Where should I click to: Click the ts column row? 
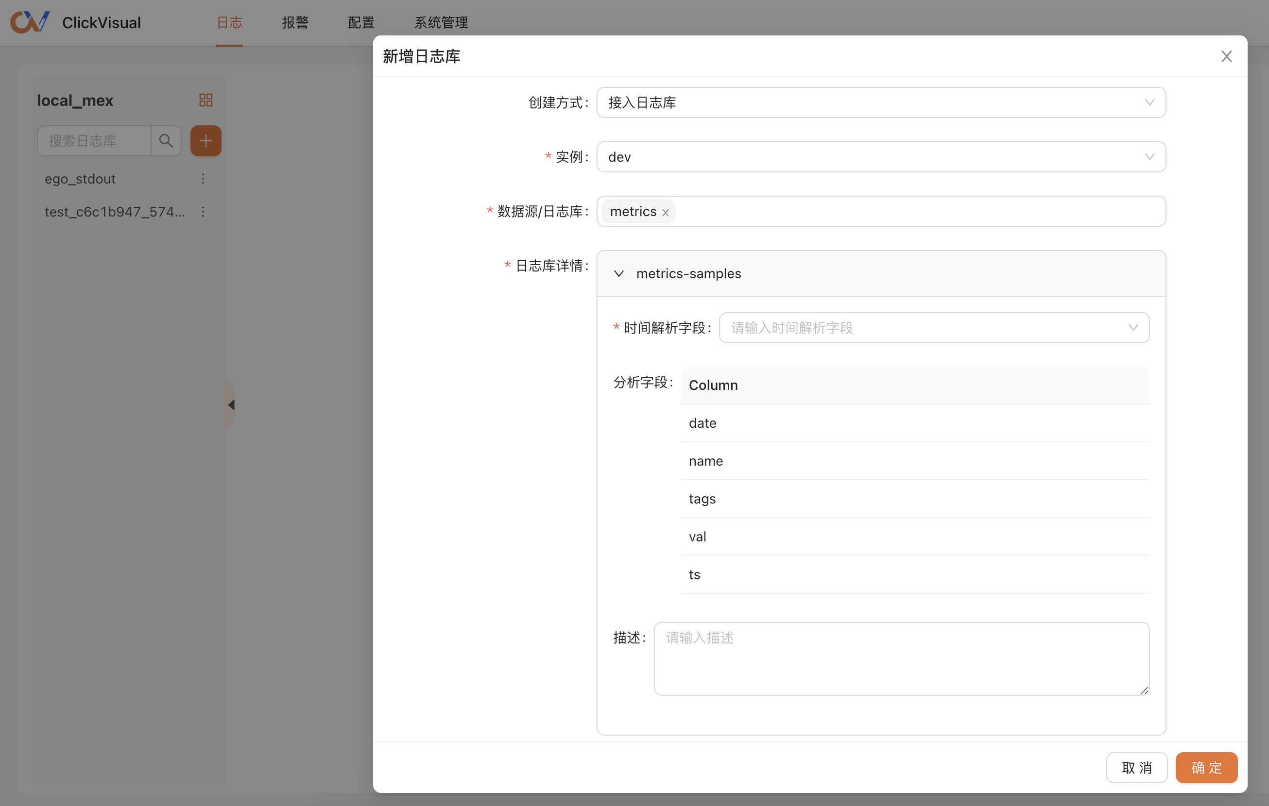coord(915,575)
